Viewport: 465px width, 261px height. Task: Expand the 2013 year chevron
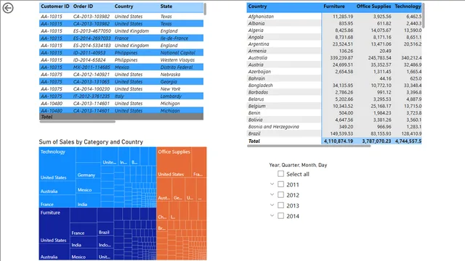tap(272, 204)
